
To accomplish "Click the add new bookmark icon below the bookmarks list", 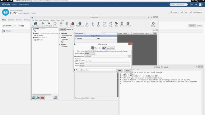I will (x=34, y=98).
